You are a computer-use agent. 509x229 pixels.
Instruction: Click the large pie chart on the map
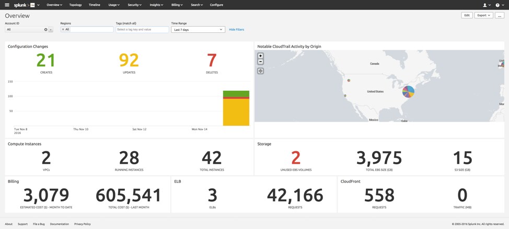(x=408, y=92)
